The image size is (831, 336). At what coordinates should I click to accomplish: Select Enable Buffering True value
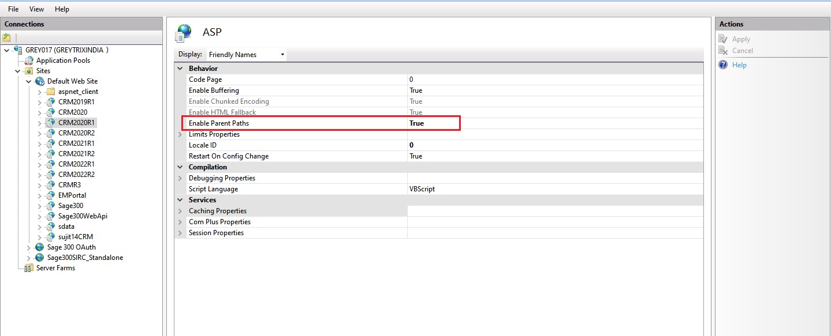[416, 90]
